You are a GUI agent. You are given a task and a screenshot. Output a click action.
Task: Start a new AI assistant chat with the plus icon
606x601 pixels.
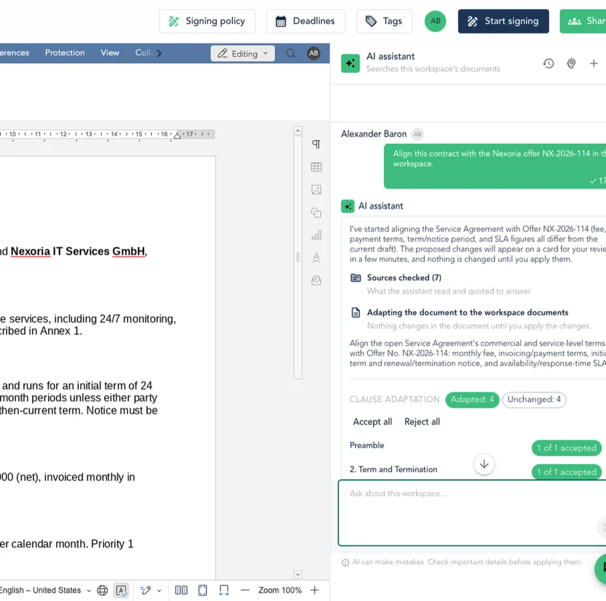click(594, 64)
